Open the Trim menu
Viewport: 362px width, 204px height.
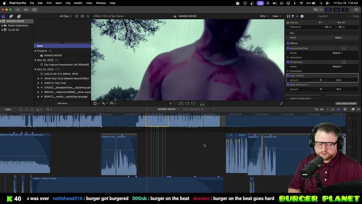pyautogui.click(x=49, y=3)
